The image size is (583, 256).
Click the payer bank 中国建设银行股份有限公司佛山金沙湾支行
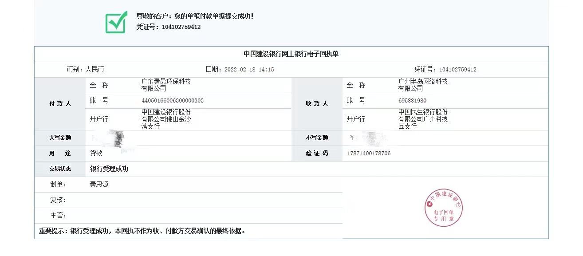(166, 119)
